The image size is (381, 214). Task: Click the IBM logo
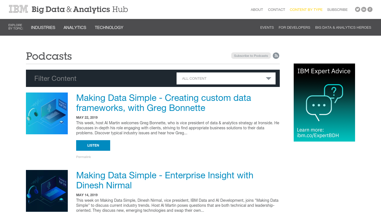pos(18,9)
